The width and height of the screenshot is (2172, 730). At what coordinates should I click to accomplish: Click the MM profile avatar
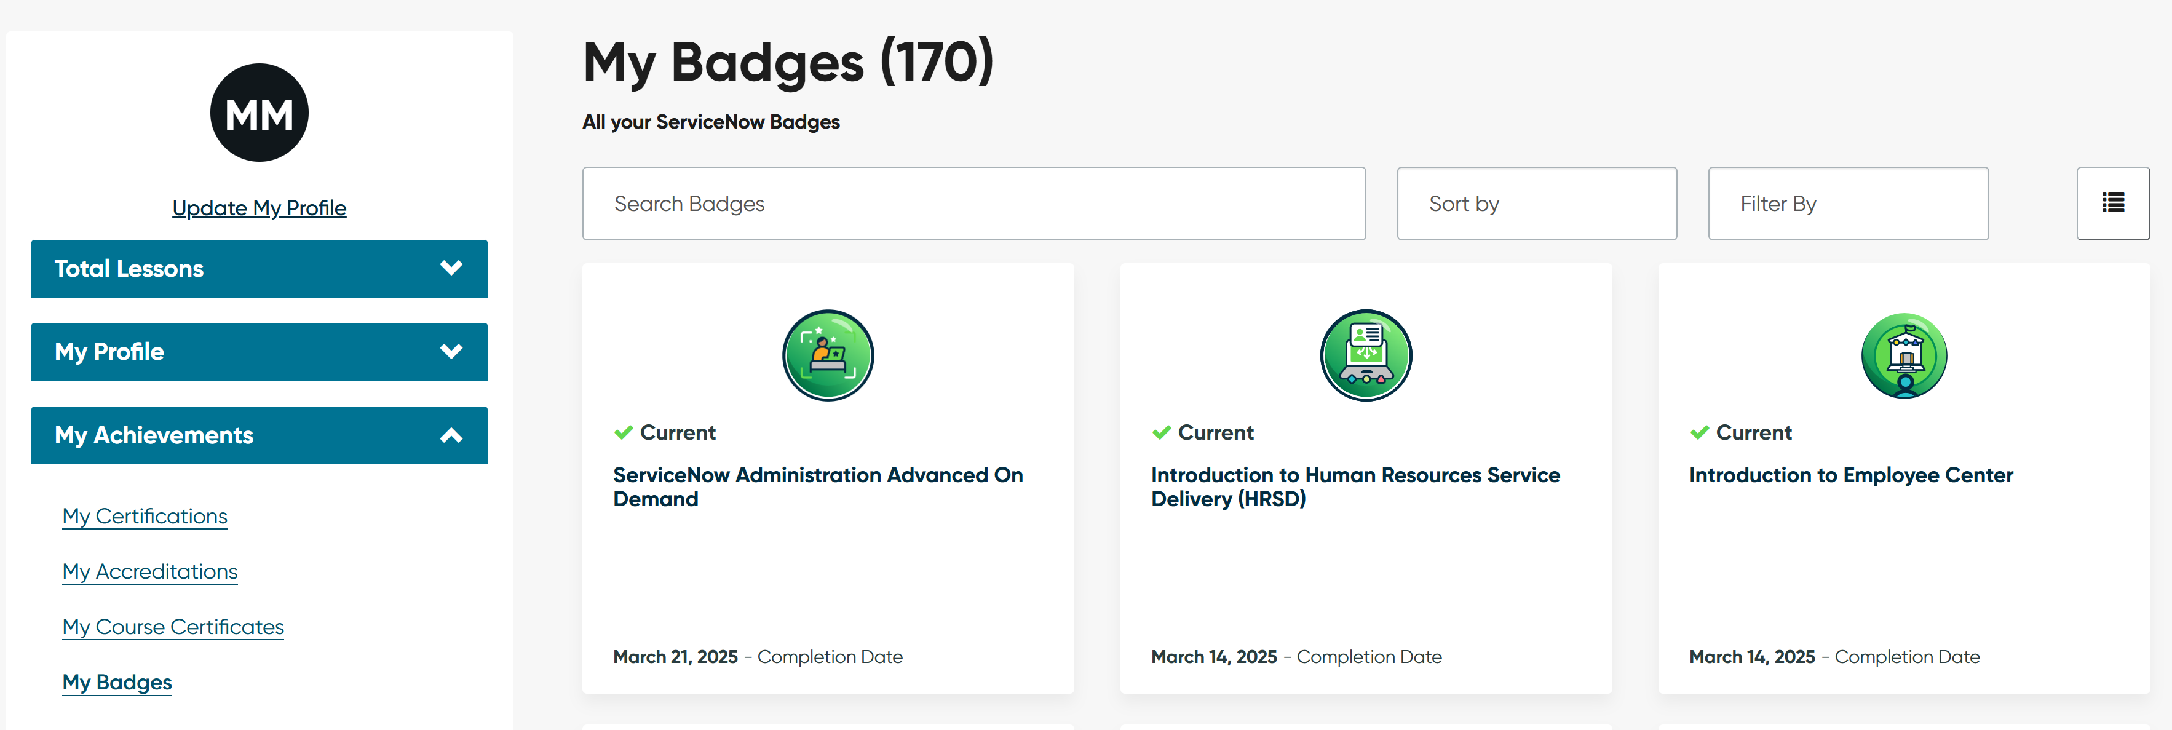point(259,113)
